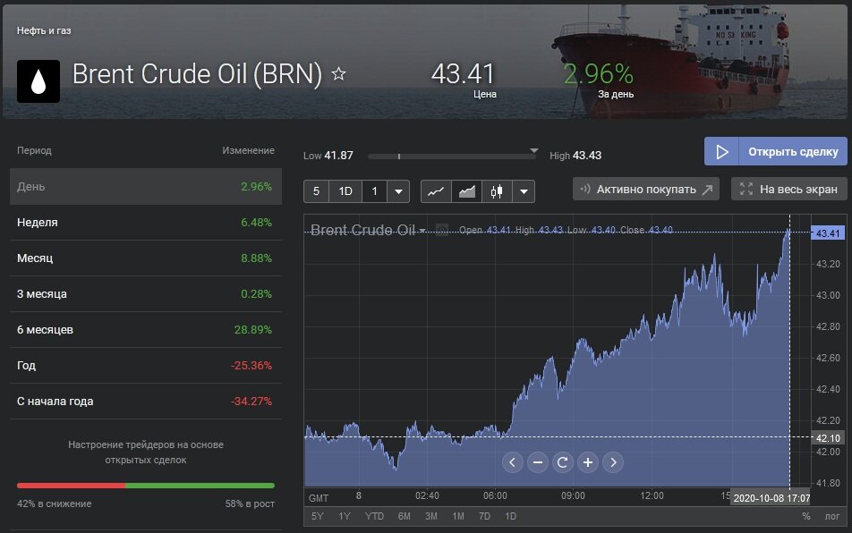
Task: Select the line chart type icon
Action: click(x=436, y=190)
